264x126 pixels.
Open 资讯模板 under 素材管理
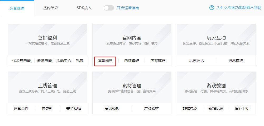(112, 109)
